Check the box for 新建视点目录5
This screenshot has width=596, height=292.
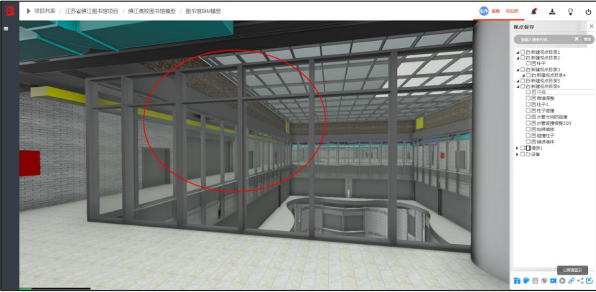coord(523,81)
